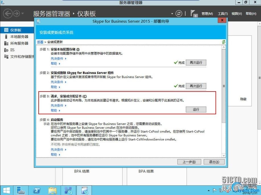Click the wizard vertical scrollbar thumb
The image size is (261, 195).
click(224, 86)
